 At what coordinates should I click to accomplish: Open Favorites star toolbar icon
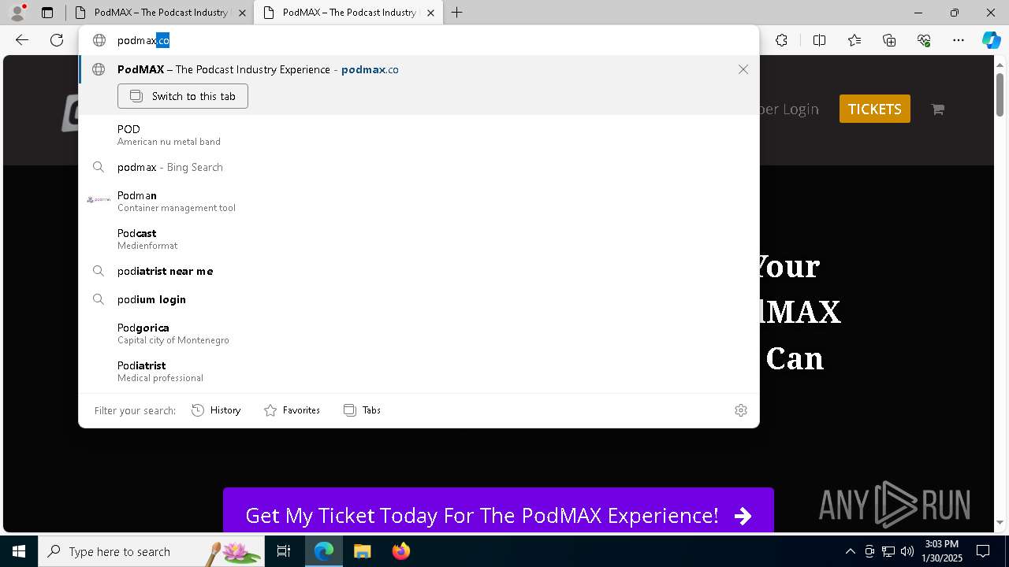click(854, 40)
